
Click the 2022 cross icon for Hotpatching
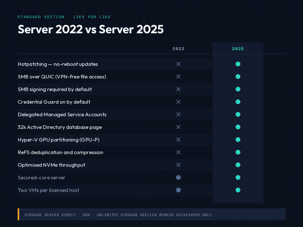click(178, 64)
